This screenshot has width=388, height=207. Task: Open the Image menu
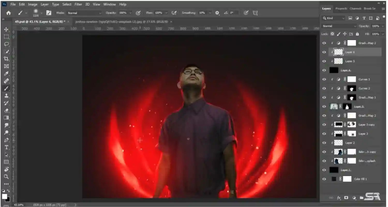pyautogui.click(x=33, y=4)
